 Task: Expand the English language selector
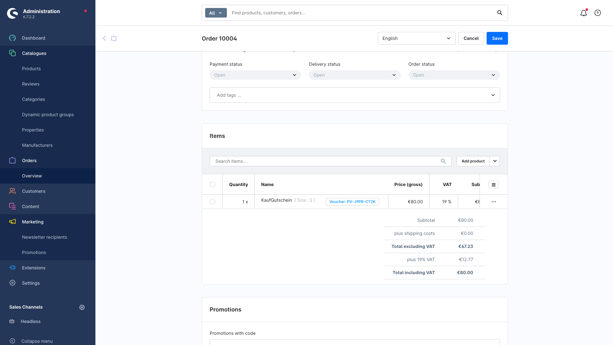pos(416,38)
